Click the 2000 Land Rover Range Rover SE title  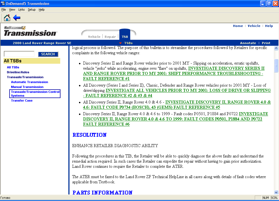(x=42, y=43)
